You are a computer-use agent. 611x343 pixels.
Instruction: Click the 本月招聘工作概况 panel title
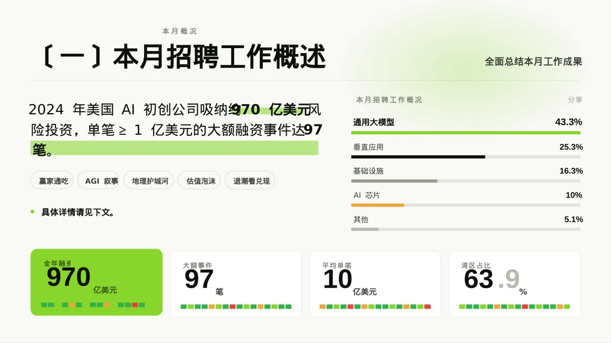[389, 100]
